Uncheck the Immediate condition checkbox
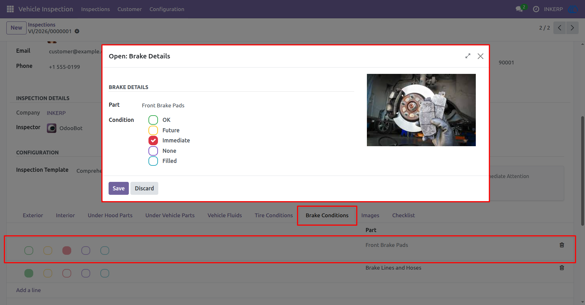This screenshot has width=585, height=305. coord(153,141)
